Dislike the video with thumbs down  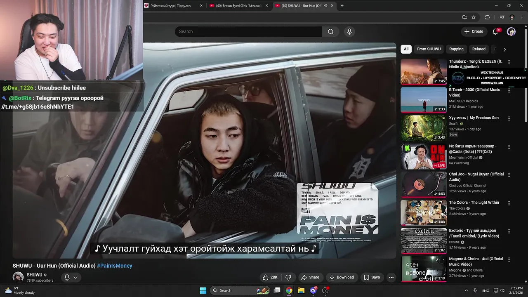(x=288, y=277)
